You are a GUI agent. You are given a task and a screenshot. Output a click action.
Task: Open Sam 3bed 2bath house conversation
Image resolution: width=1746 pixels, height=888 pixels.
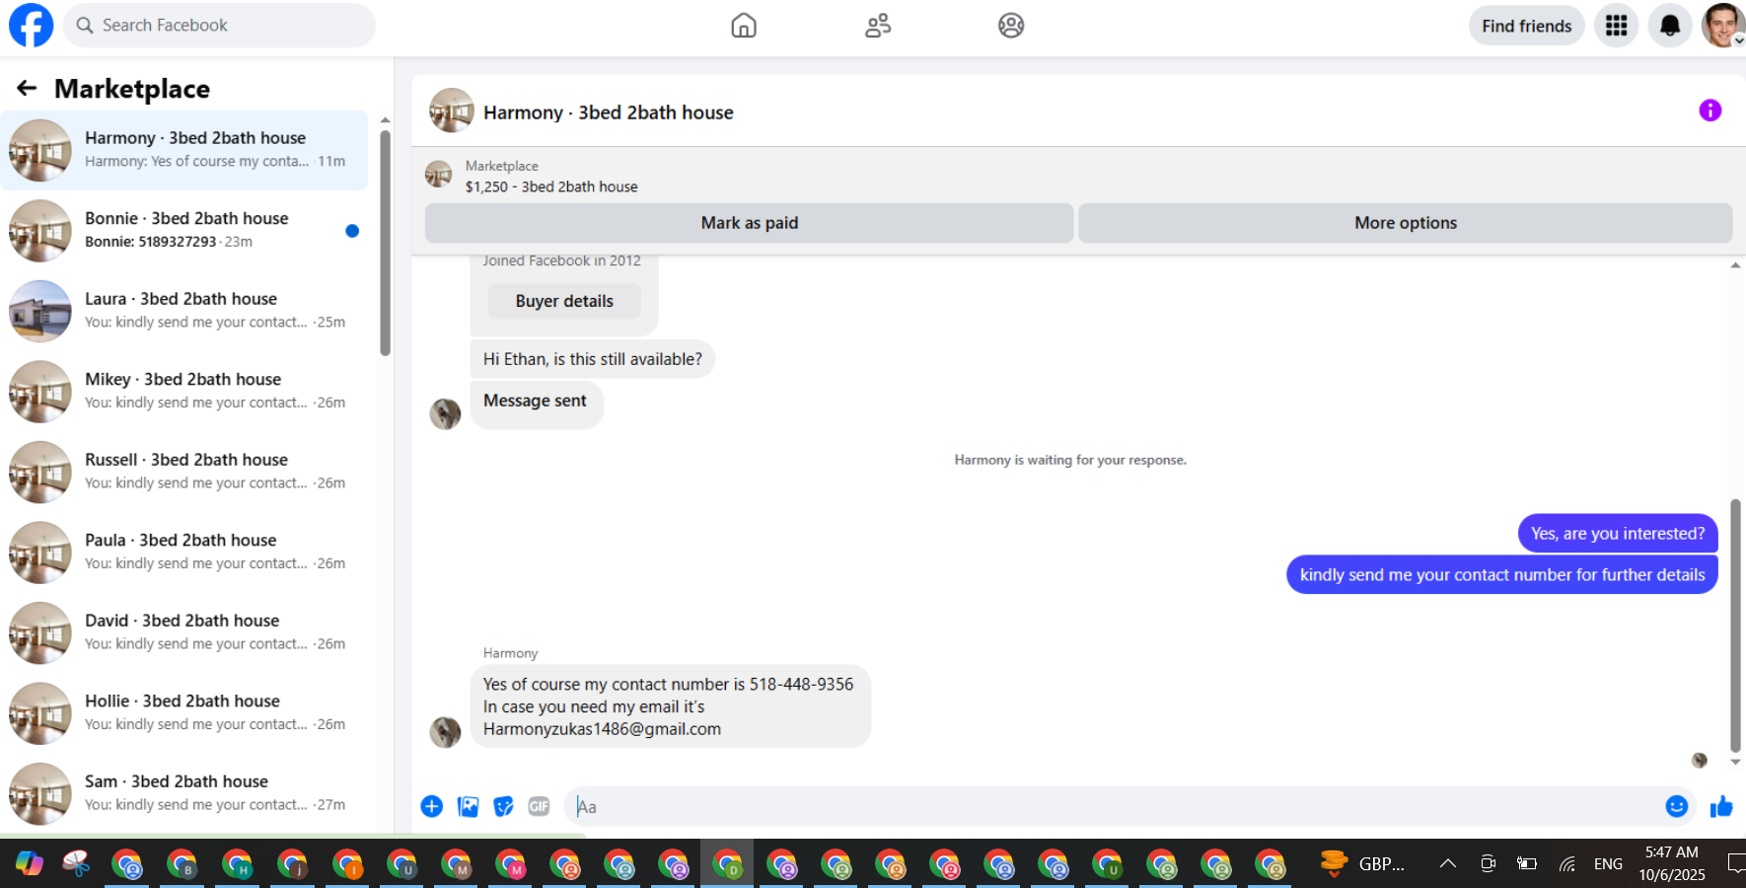click(x=183, y=793)
